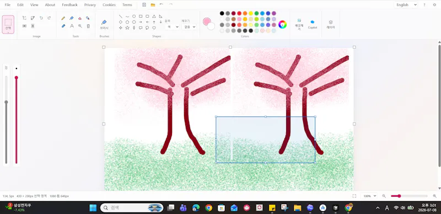
Task: Open the layers (레이어) panel
Action: (331, 24)
